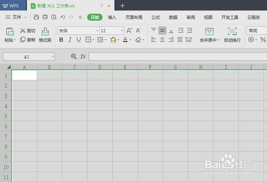
Task: Copy selection with 复制
Action: [28, 40]
